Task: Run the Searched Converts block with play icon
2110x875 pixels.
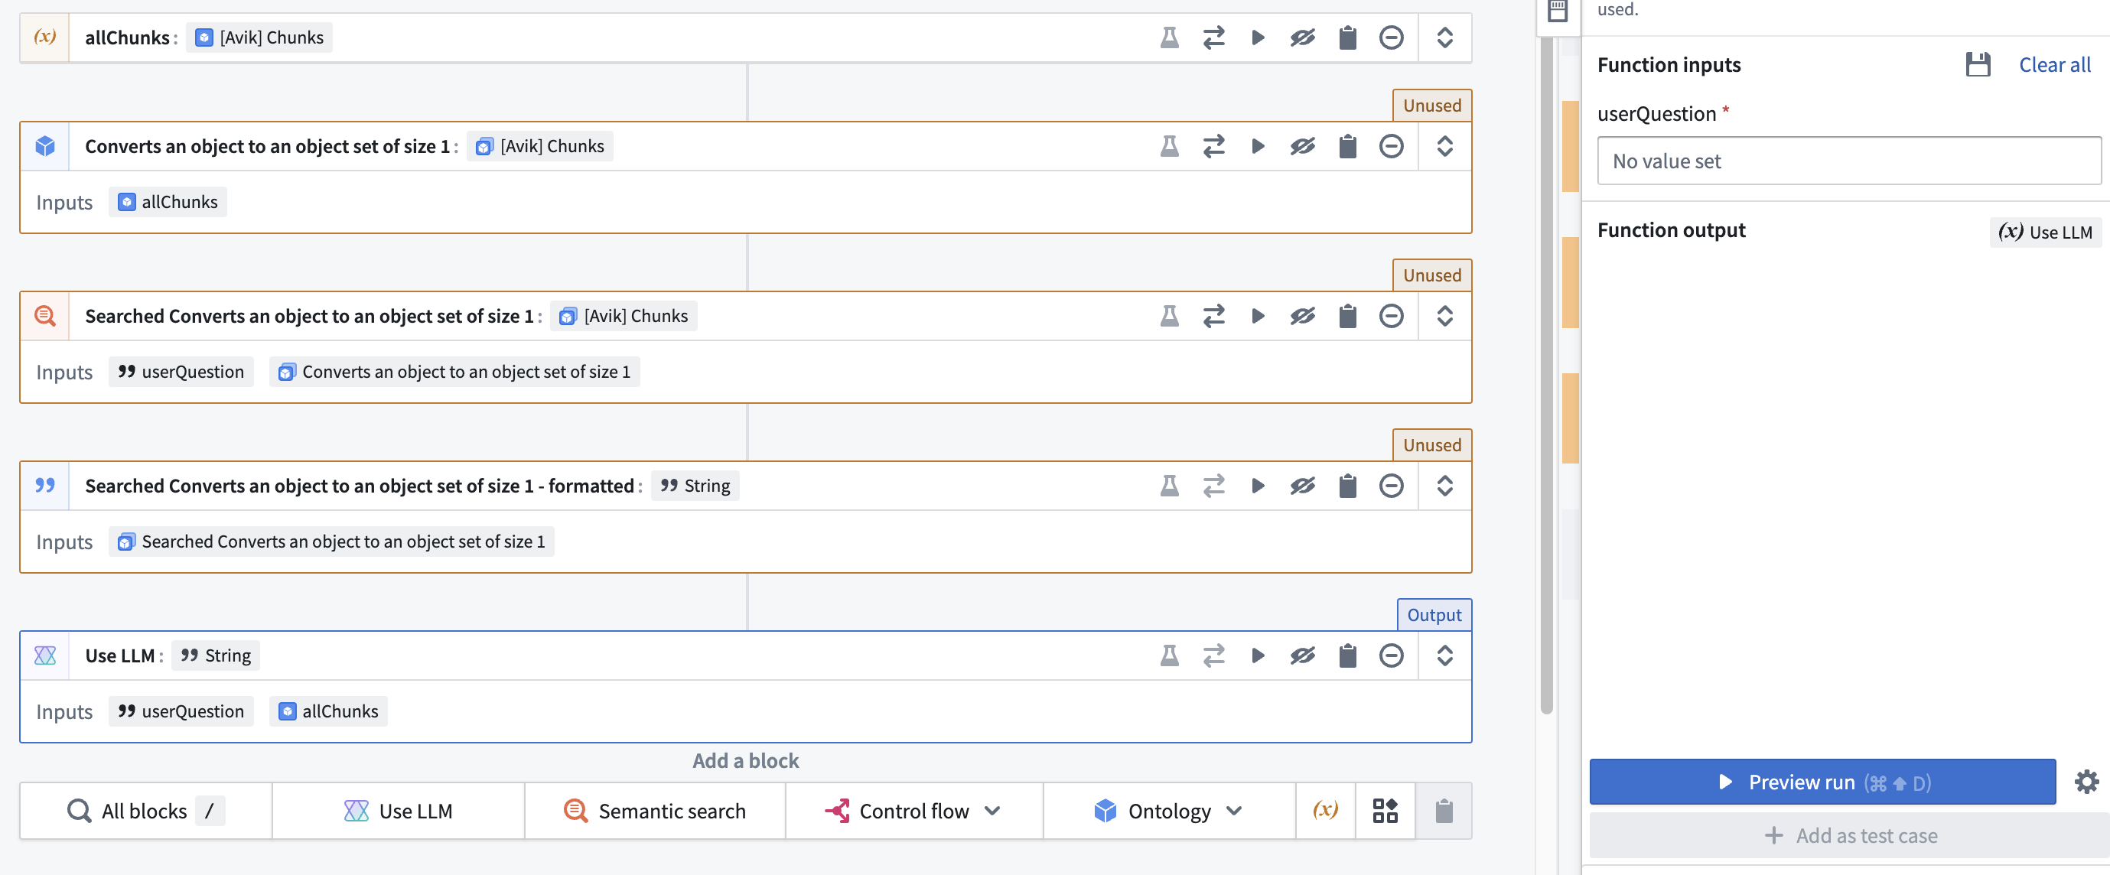Action: coord(1257,316)
